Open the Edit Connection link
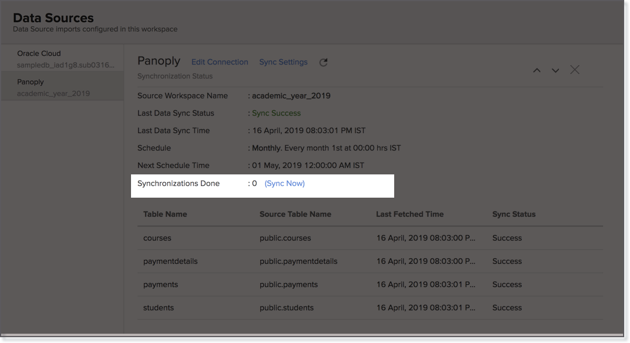 coord(220,62)
